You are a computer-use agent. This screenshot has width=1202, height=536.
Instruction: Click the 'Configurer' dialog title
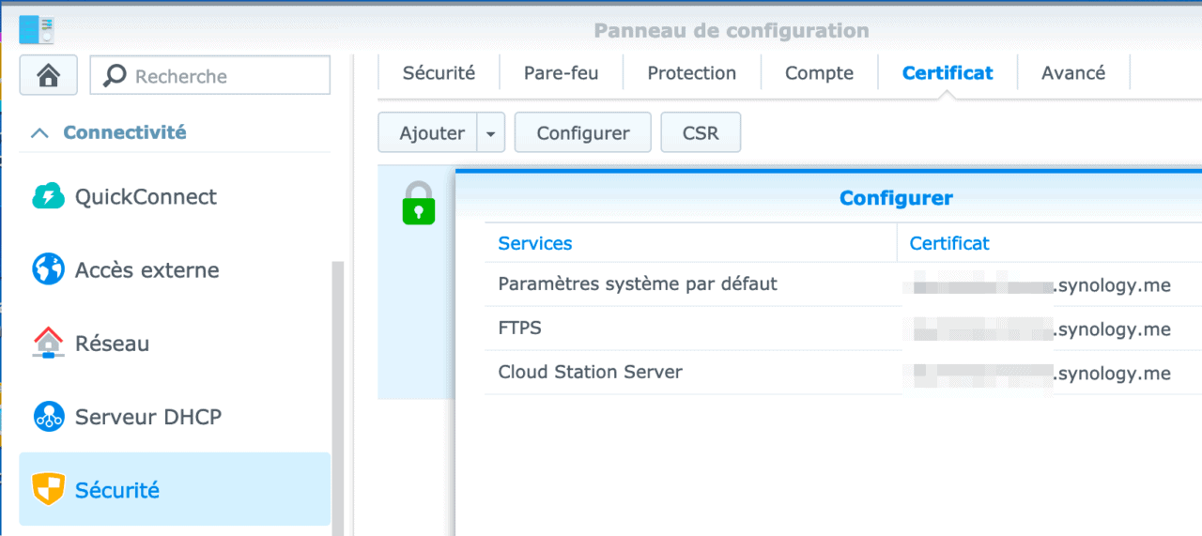(896, 198)
